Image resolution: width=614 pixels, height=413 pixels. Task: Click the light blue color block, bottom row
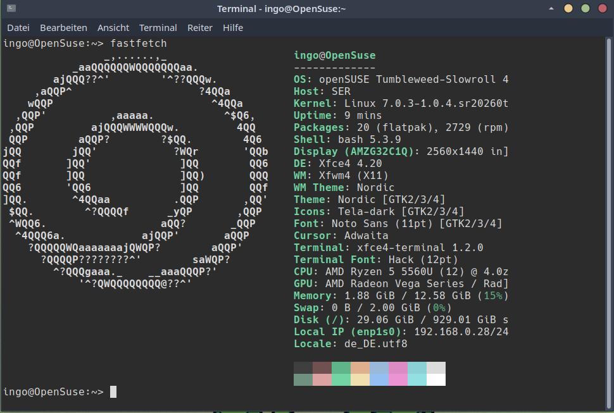379,379
